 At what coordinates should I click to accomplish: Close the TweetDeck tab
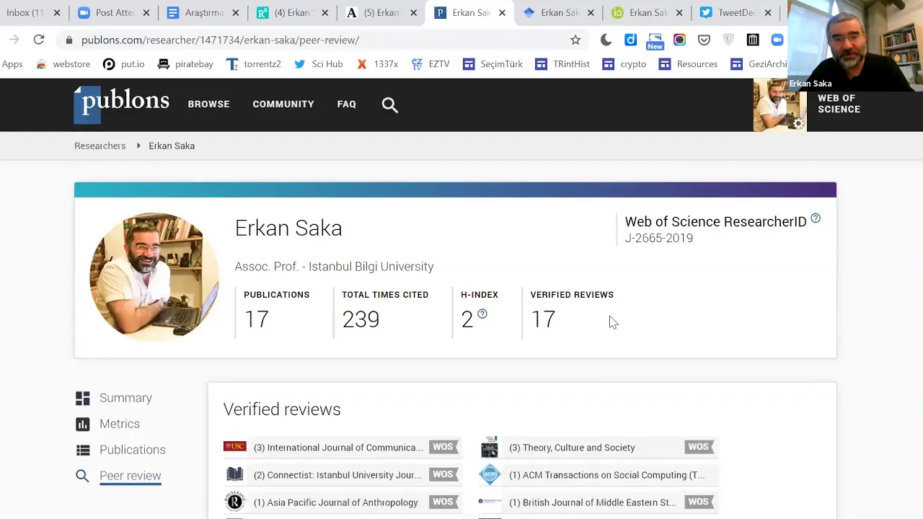click(x=768, y=12)
